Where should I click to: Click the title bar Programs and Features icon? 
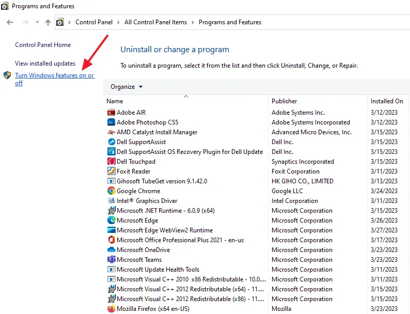tap(5, 6)
